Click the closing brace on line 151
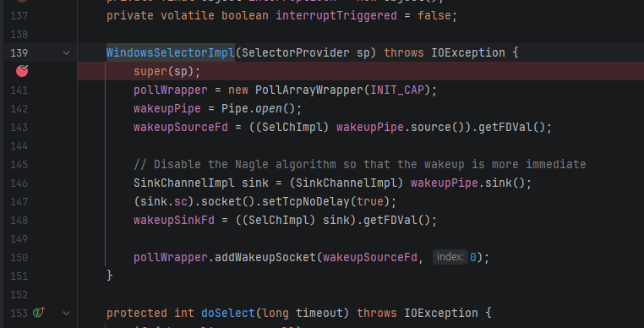This screenshot has height=328, width=644. pos(110,275)
